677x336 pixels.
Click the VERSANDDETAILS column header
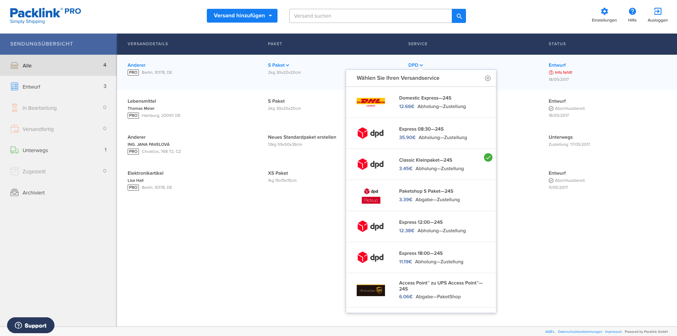(148, 44)
